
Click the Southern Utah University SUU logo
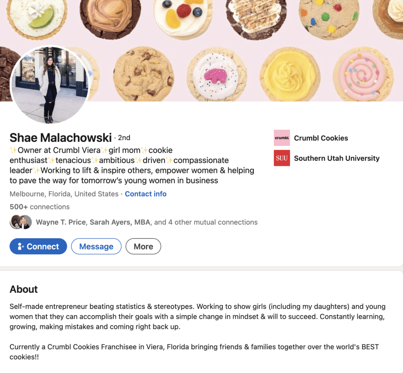[282, 158]
